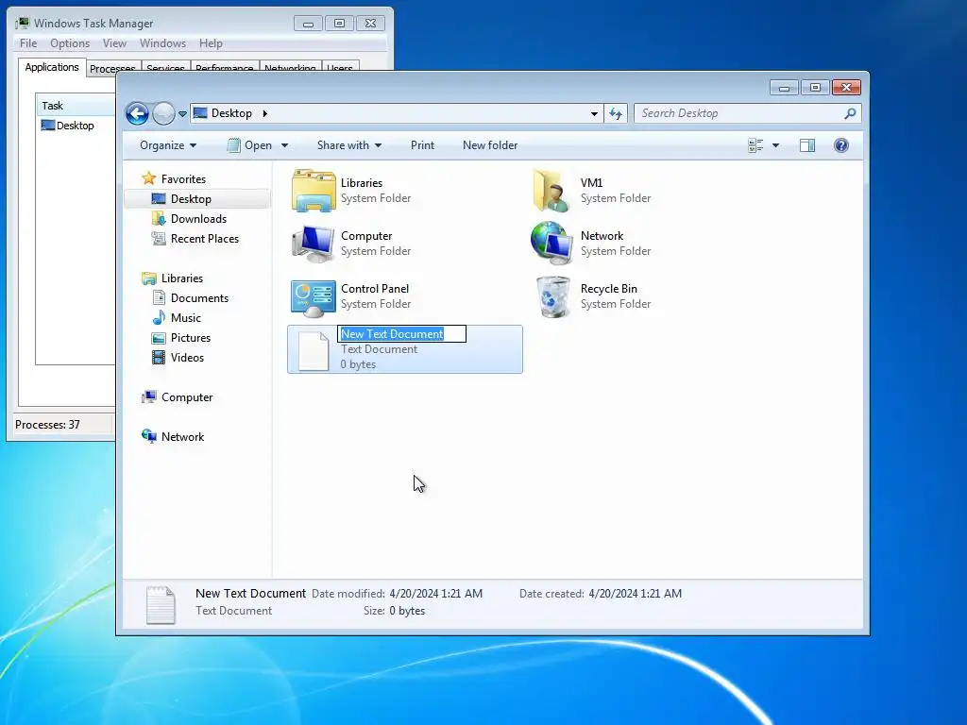Open the Share with menu
This screenshot has width=967, height=725.
click(x=349, y=145)
